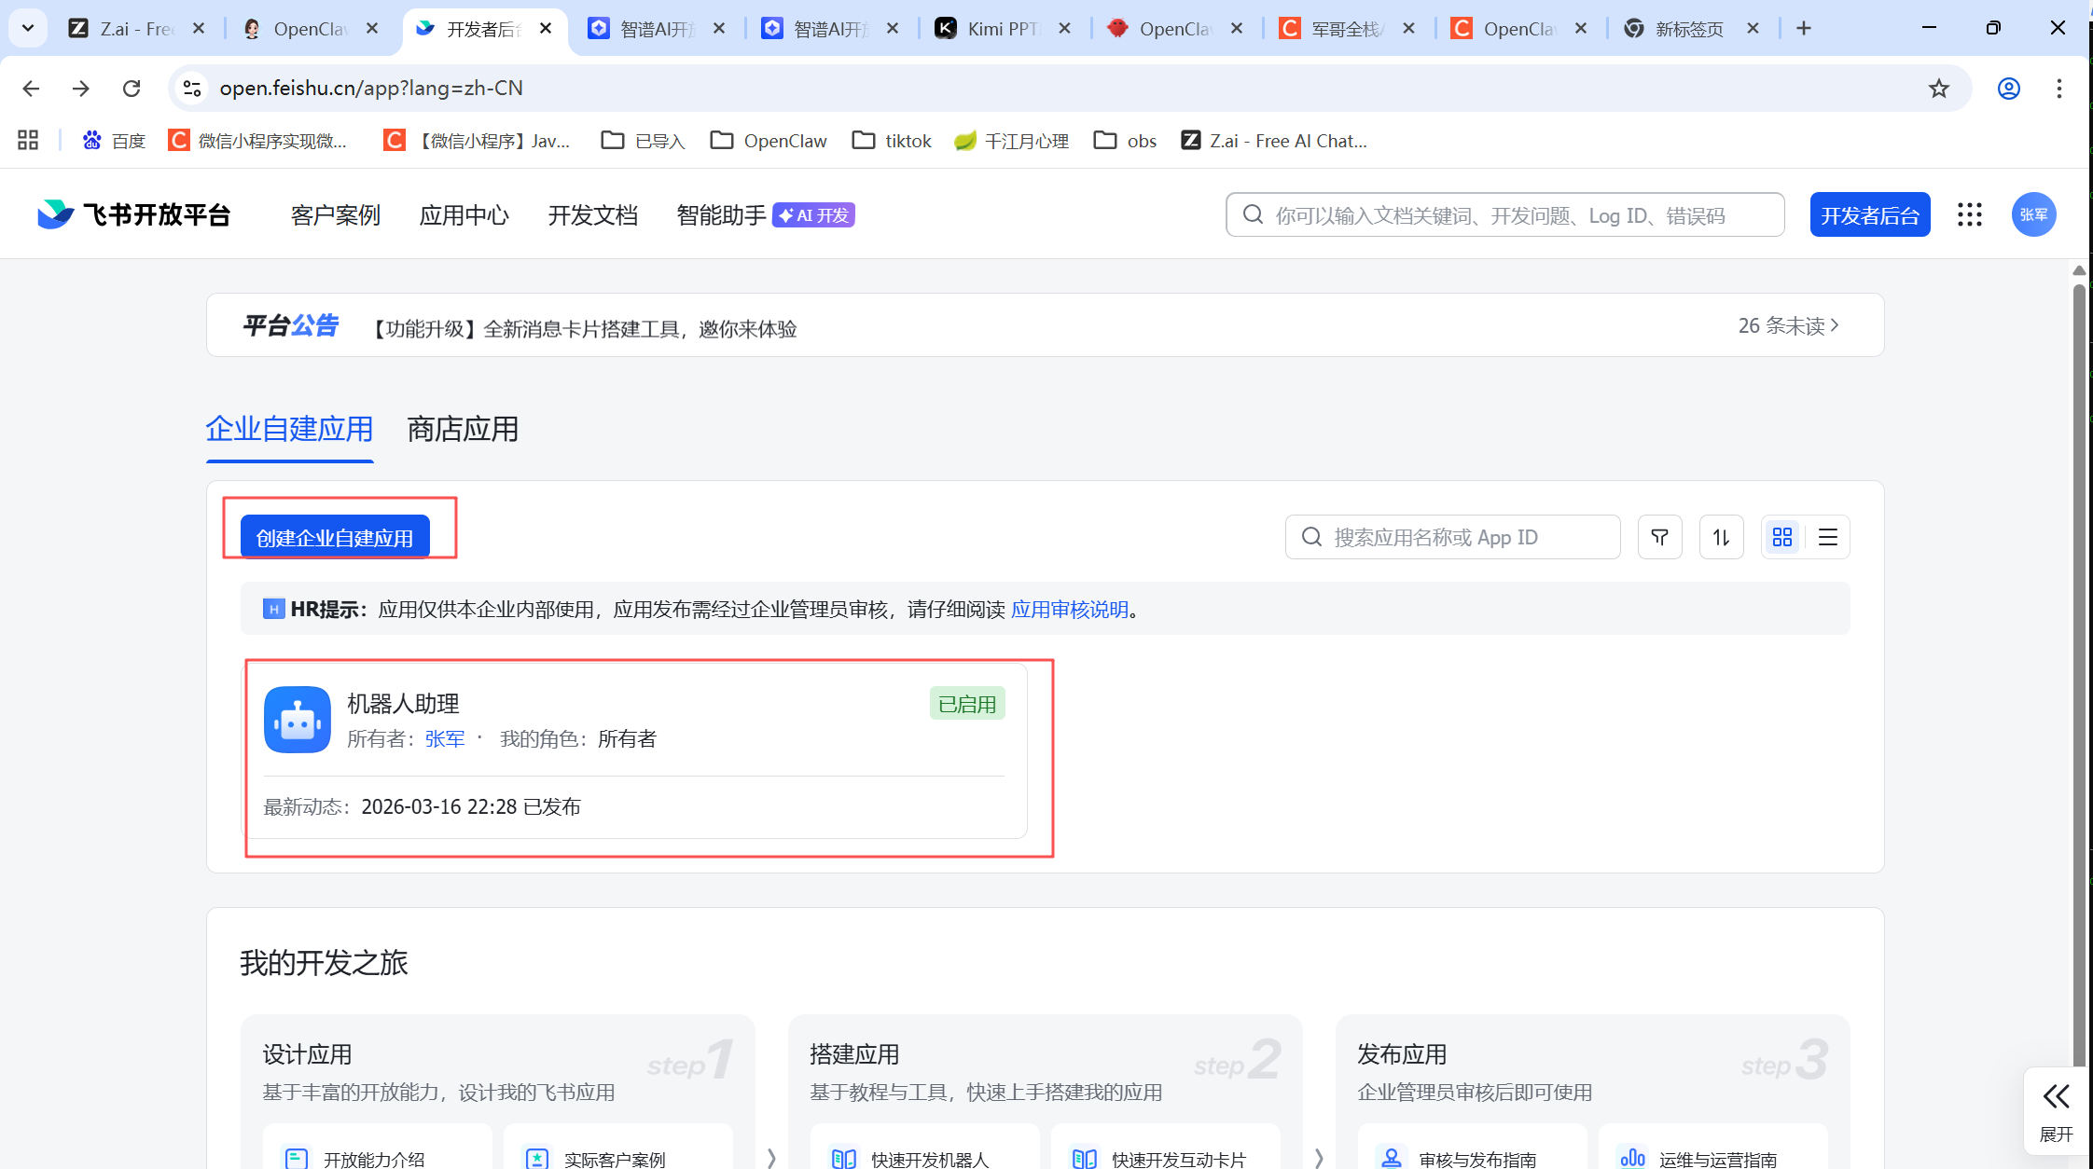The width and height of the screenshot is (2093, 1169).
Task: Click the 张军 user avatar
Action: click(2033, 215)
